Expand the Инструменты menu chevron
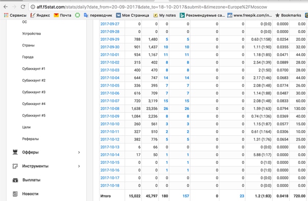The height and width of the screenshot is (201, 308). [x=79, y=166]
